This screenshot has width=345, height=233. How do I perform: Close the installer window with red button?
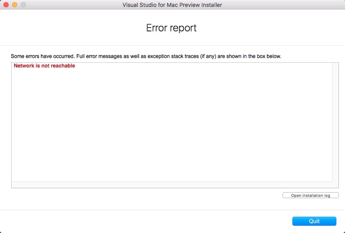tap(6, 5)
